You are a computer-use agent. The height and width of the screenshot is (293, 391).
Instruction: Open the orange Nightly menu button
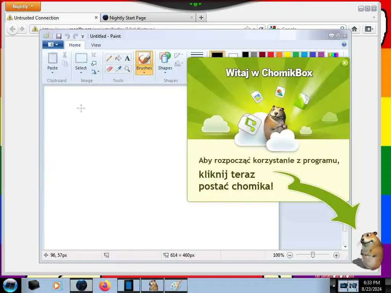(x=23, y=6)
